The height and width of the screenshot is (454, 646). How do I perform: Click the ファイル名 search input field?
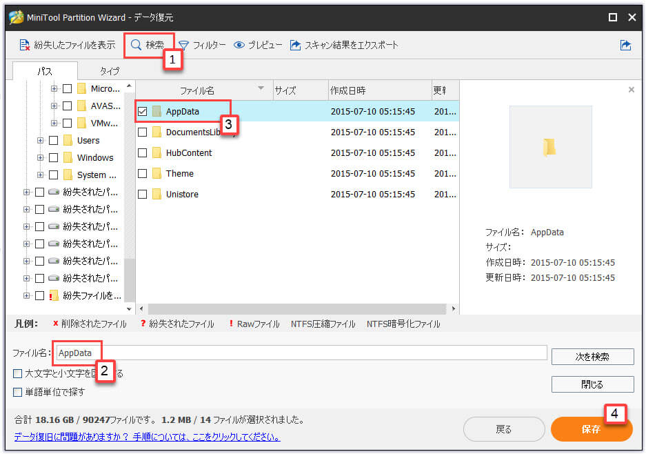pos(301,353)
